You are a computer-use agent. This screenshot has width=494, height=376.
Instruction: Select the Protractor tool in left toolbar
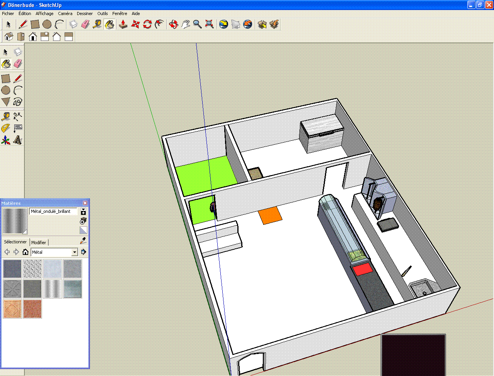tap(5, 128)
